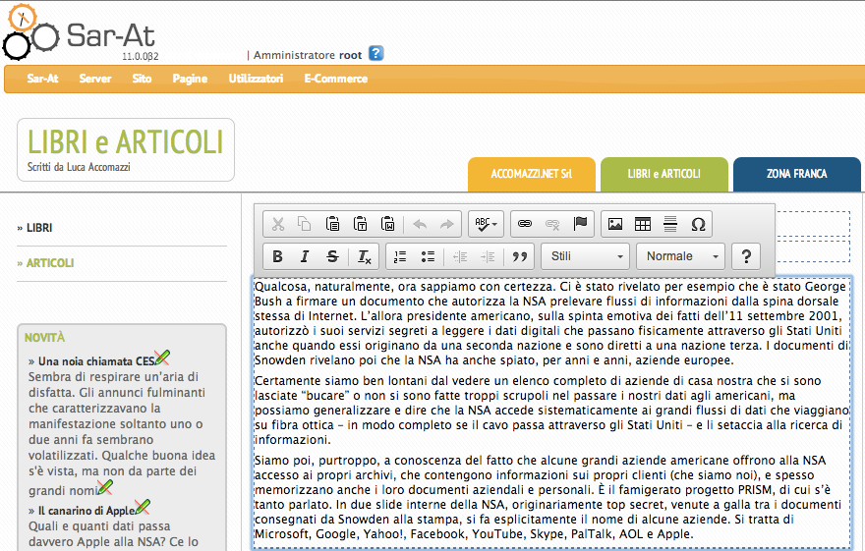Insert a horizontal line
Viewport: 865px width, 551px height.
(x=670, y=224)
